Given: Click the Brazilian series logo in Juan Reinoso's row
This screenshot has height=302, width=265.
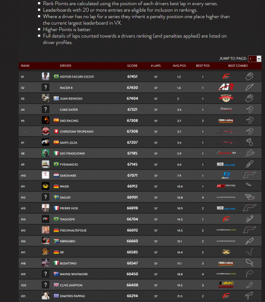Looking at the screenshot, I should [226, 99].
